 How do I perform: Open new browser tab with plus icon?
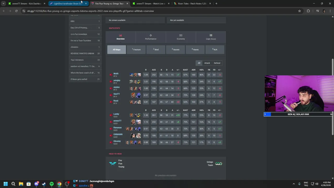coord(216,4)
